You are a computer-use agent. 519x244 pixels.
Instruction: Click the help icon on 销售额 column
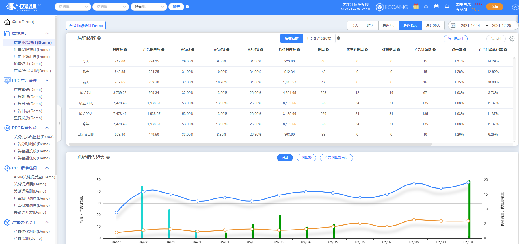pos(126,50)
